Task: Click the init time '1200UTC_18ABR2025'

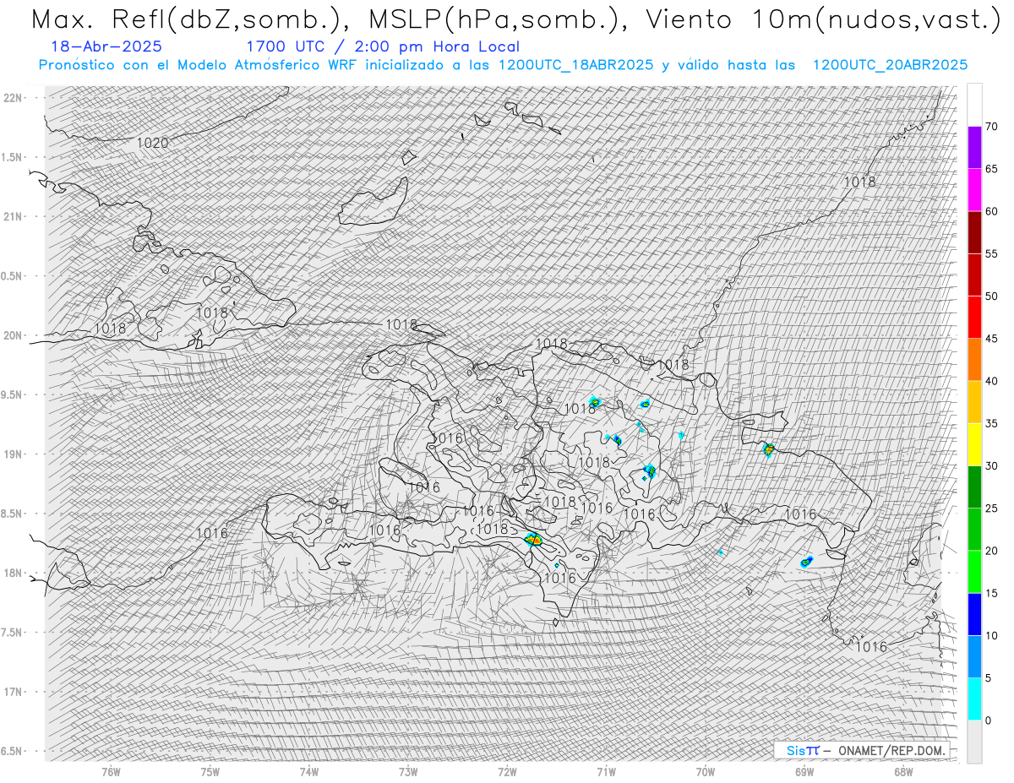Action: tap(575, 65)
